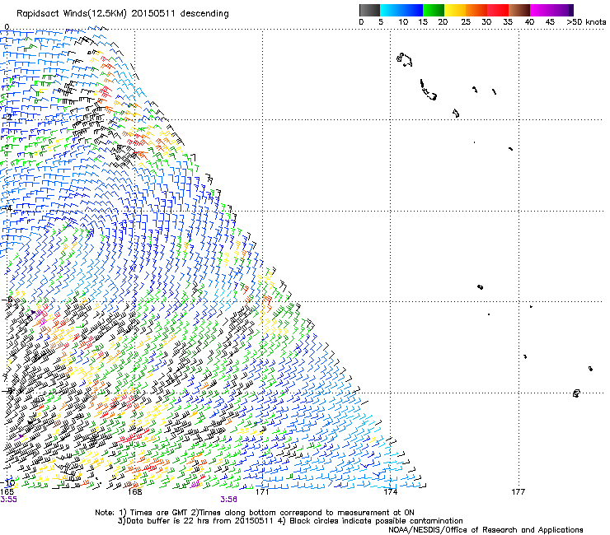Click the longitude label '165'
This screenshot has width=610, height=535.
7,492
